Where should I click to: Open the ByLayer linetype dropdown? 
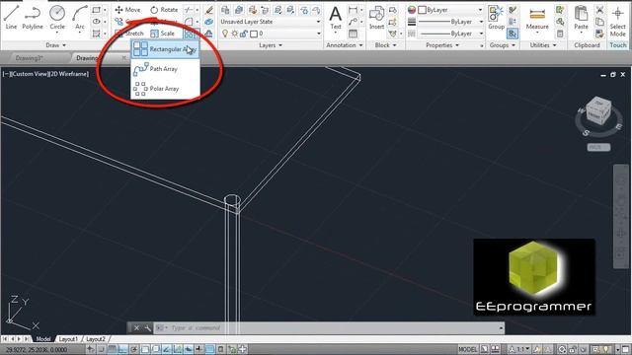click(450, 34)
